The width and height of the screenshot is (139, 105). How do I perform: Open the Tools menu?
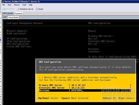24,5
